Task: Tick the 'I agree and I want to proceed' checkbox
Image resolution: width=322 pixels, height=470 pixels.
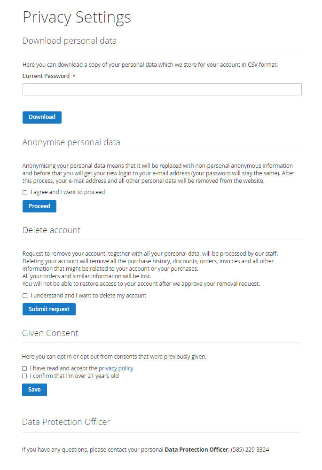Action: click(25, 193)
